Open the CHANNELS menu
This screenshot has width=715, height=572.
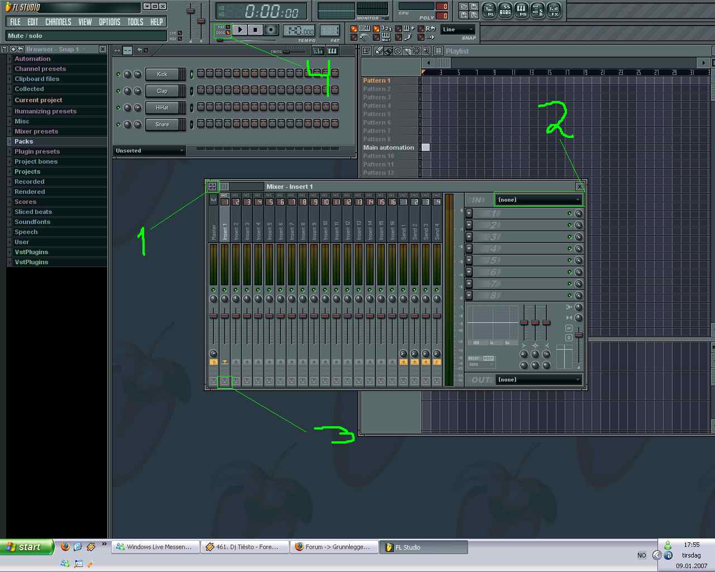[58, 22]
